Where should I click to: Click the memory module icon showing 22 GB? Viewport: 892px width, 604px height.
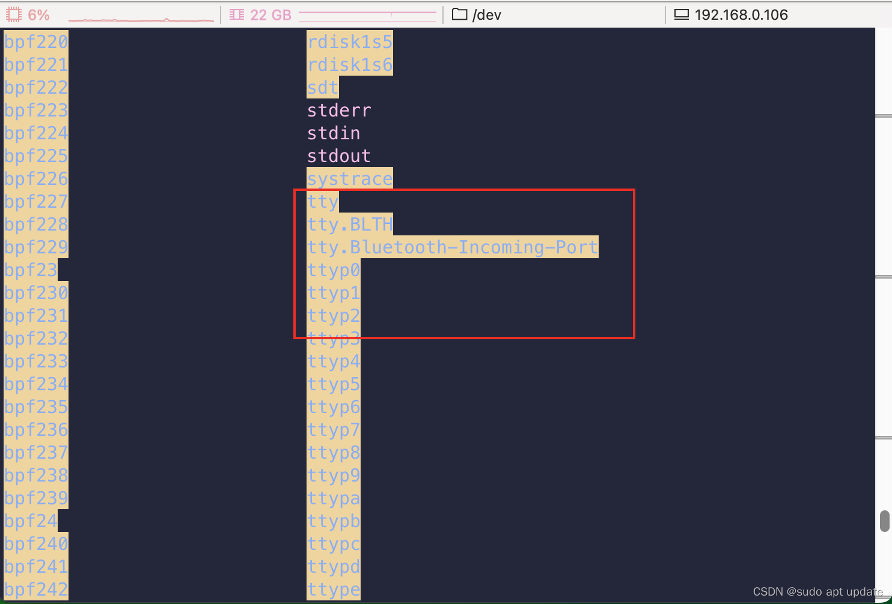(236, 13)
